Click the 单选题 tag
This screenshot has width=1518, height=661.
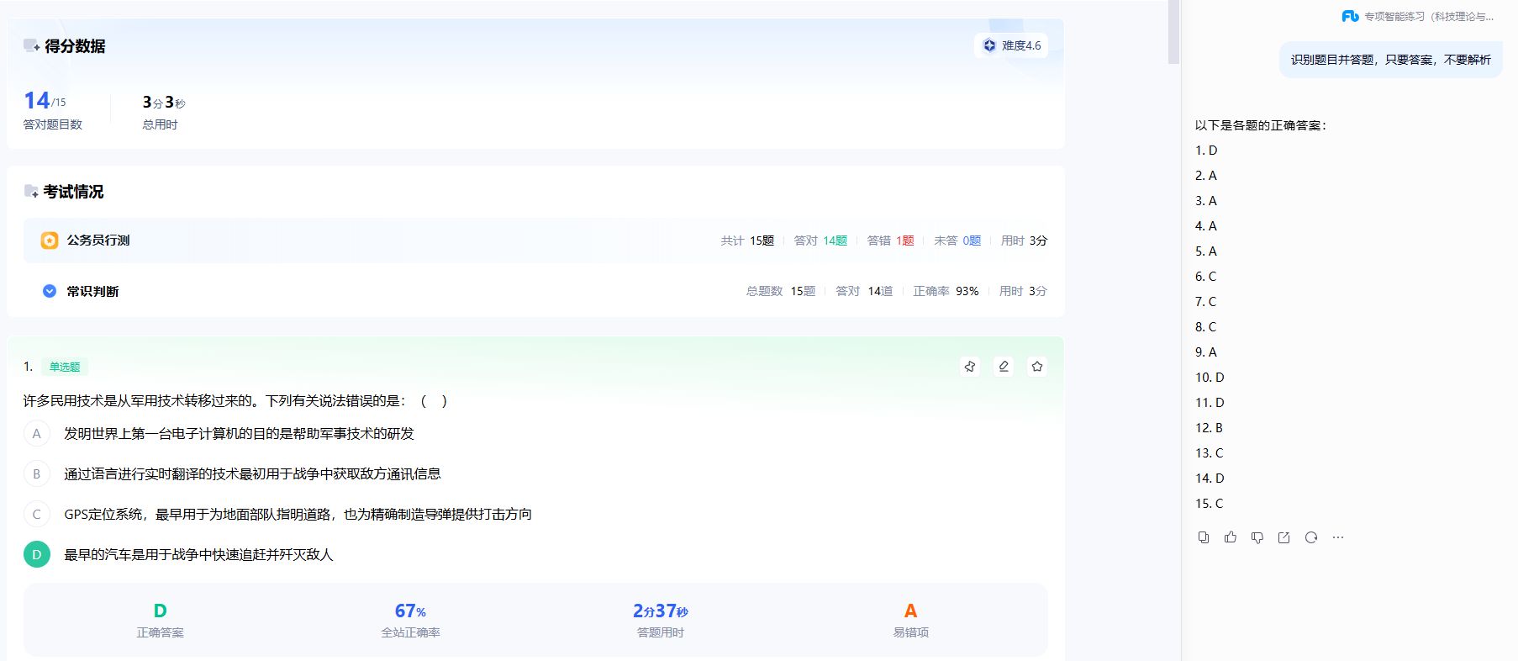[65, 367]
